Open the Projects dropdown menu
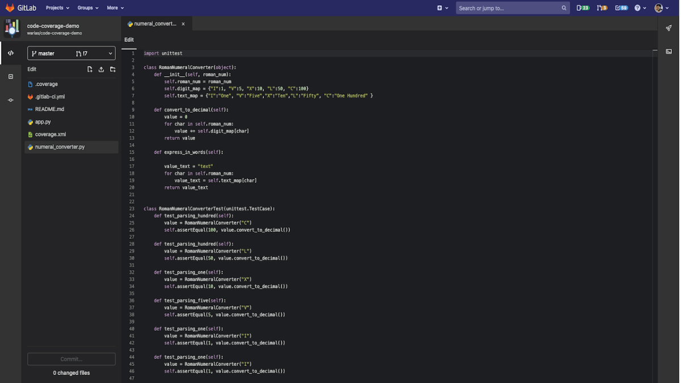This screenshot has height=383, width=681. 57,8
